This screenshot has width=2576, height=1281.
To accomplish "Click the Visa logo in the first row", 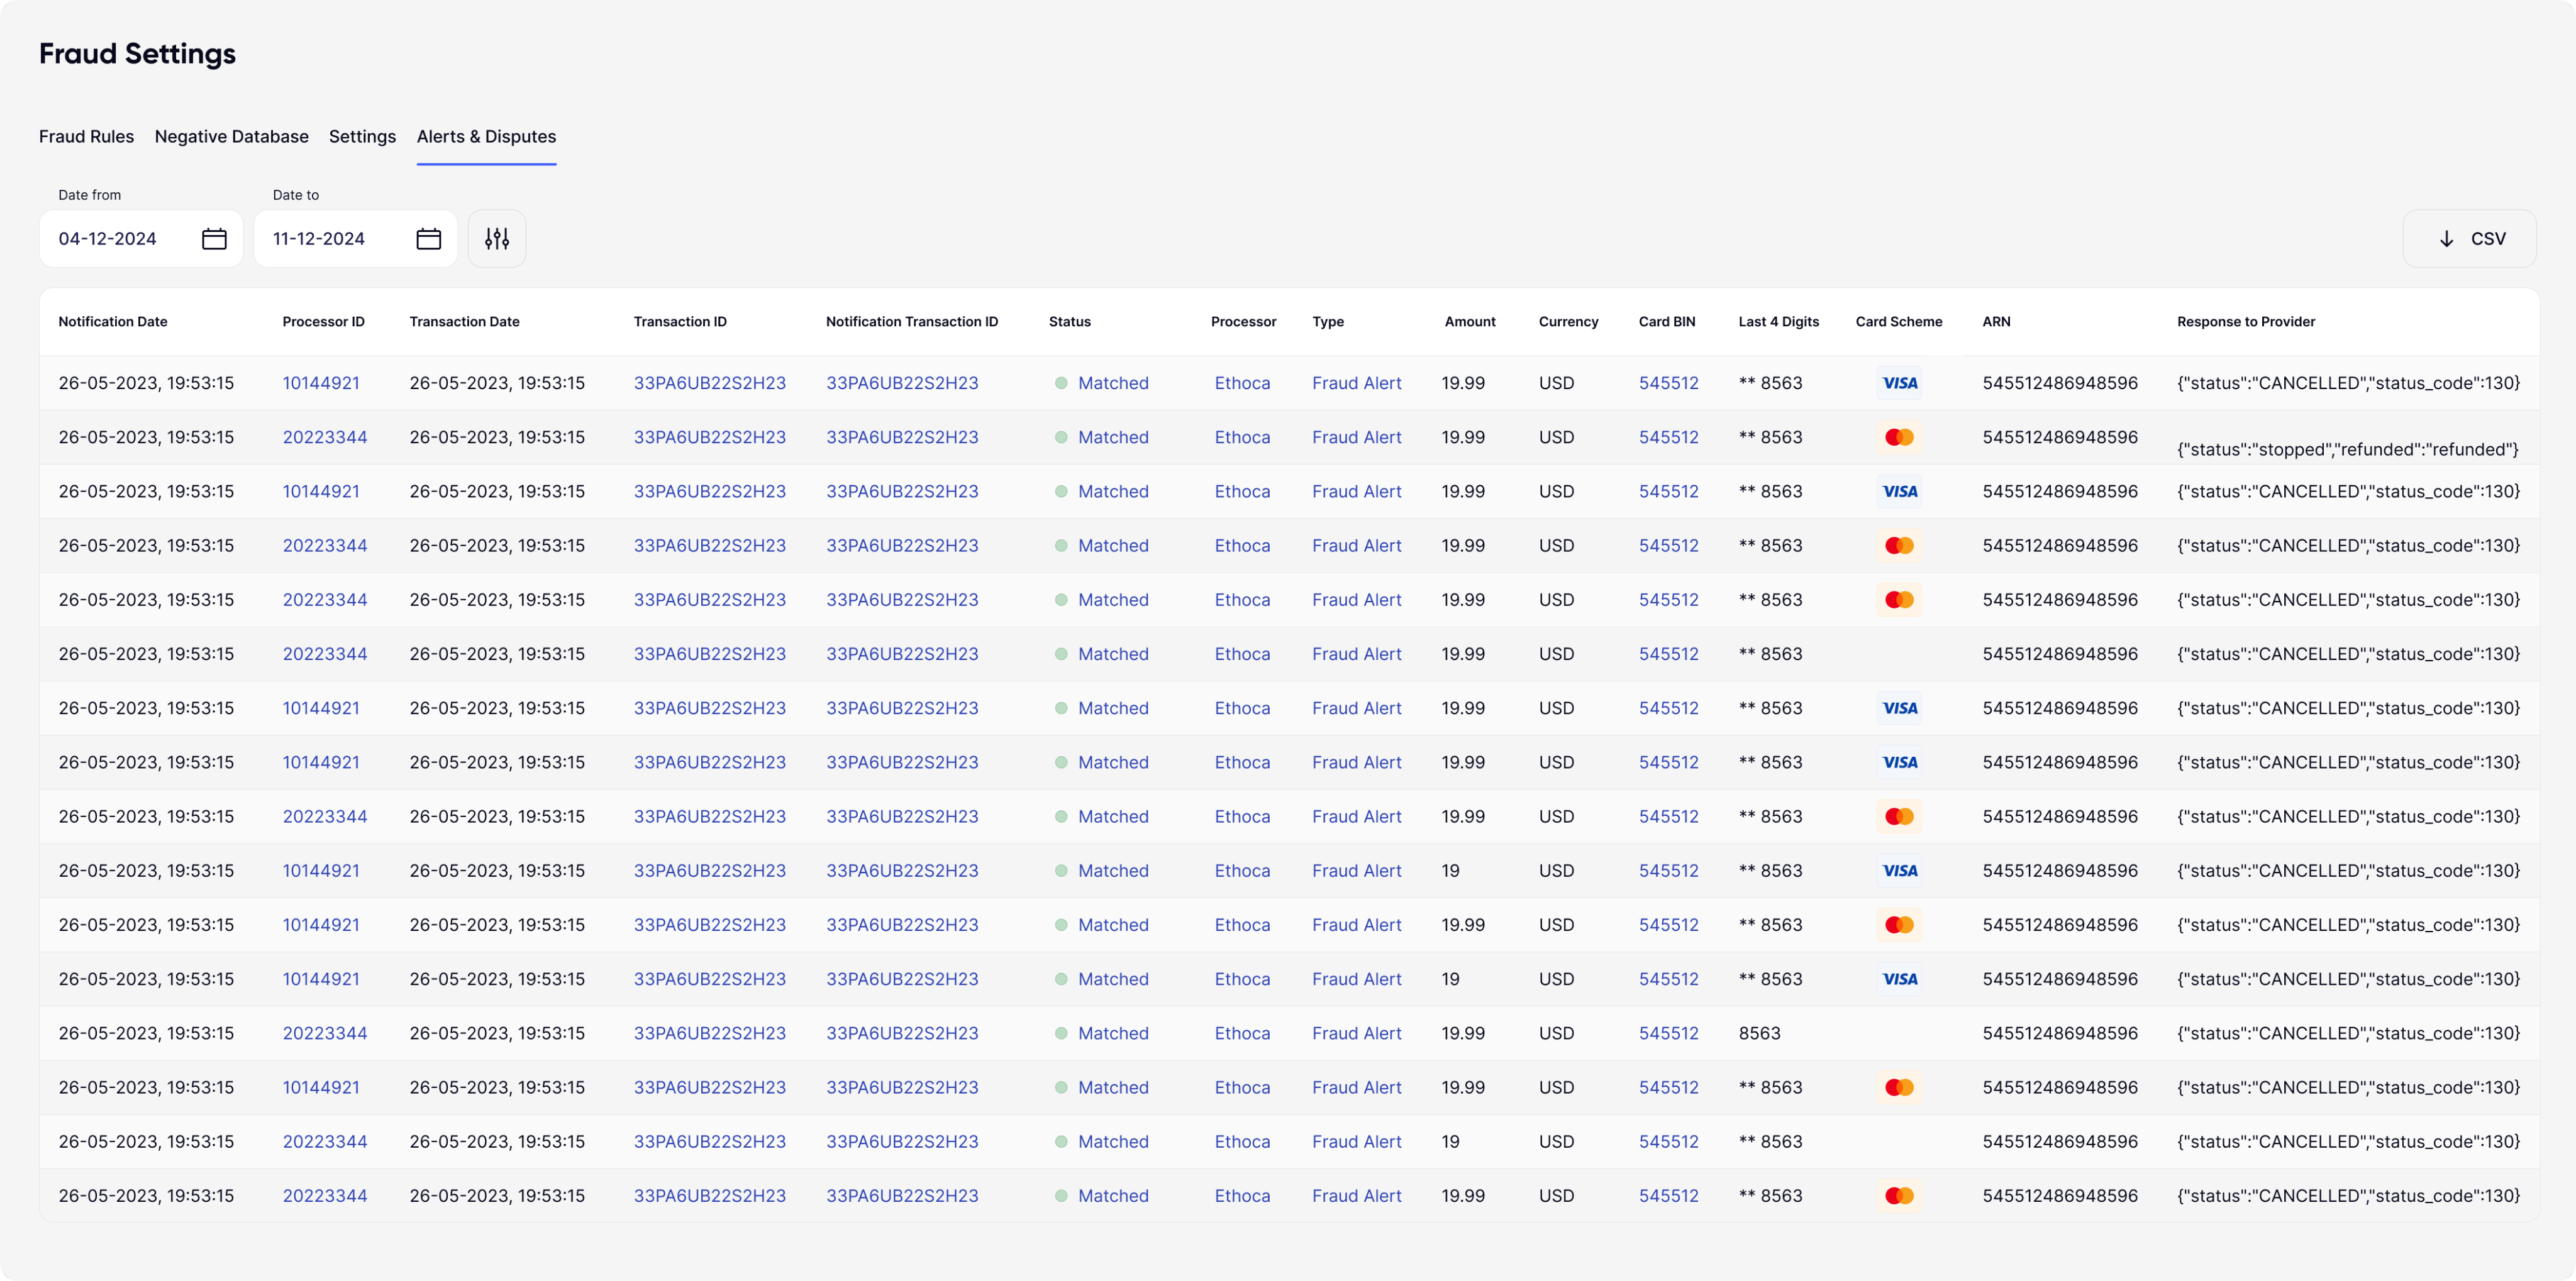I will coord(1899,383).
